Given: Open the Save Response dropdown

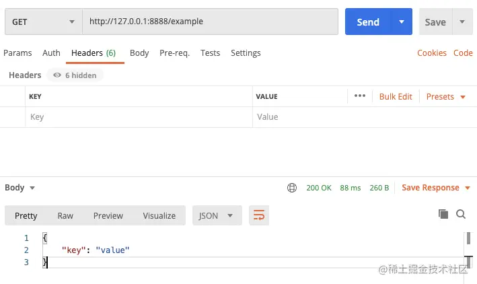Looking at the screenshot, I should 436,188.
